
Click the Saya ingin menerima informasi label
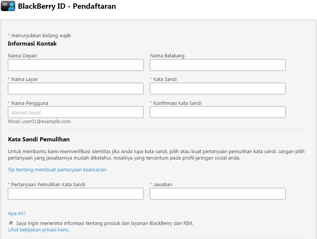coord(105,223)
